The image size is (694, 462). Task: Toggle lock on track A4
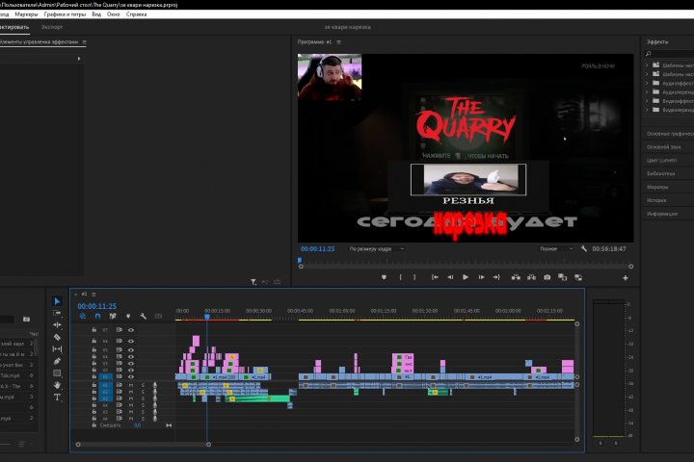[93, 405]
